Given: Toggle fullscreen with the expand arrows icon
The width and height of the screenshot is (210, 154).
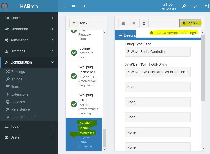Looking at the screenshot, I should click(x=195, y=6).
